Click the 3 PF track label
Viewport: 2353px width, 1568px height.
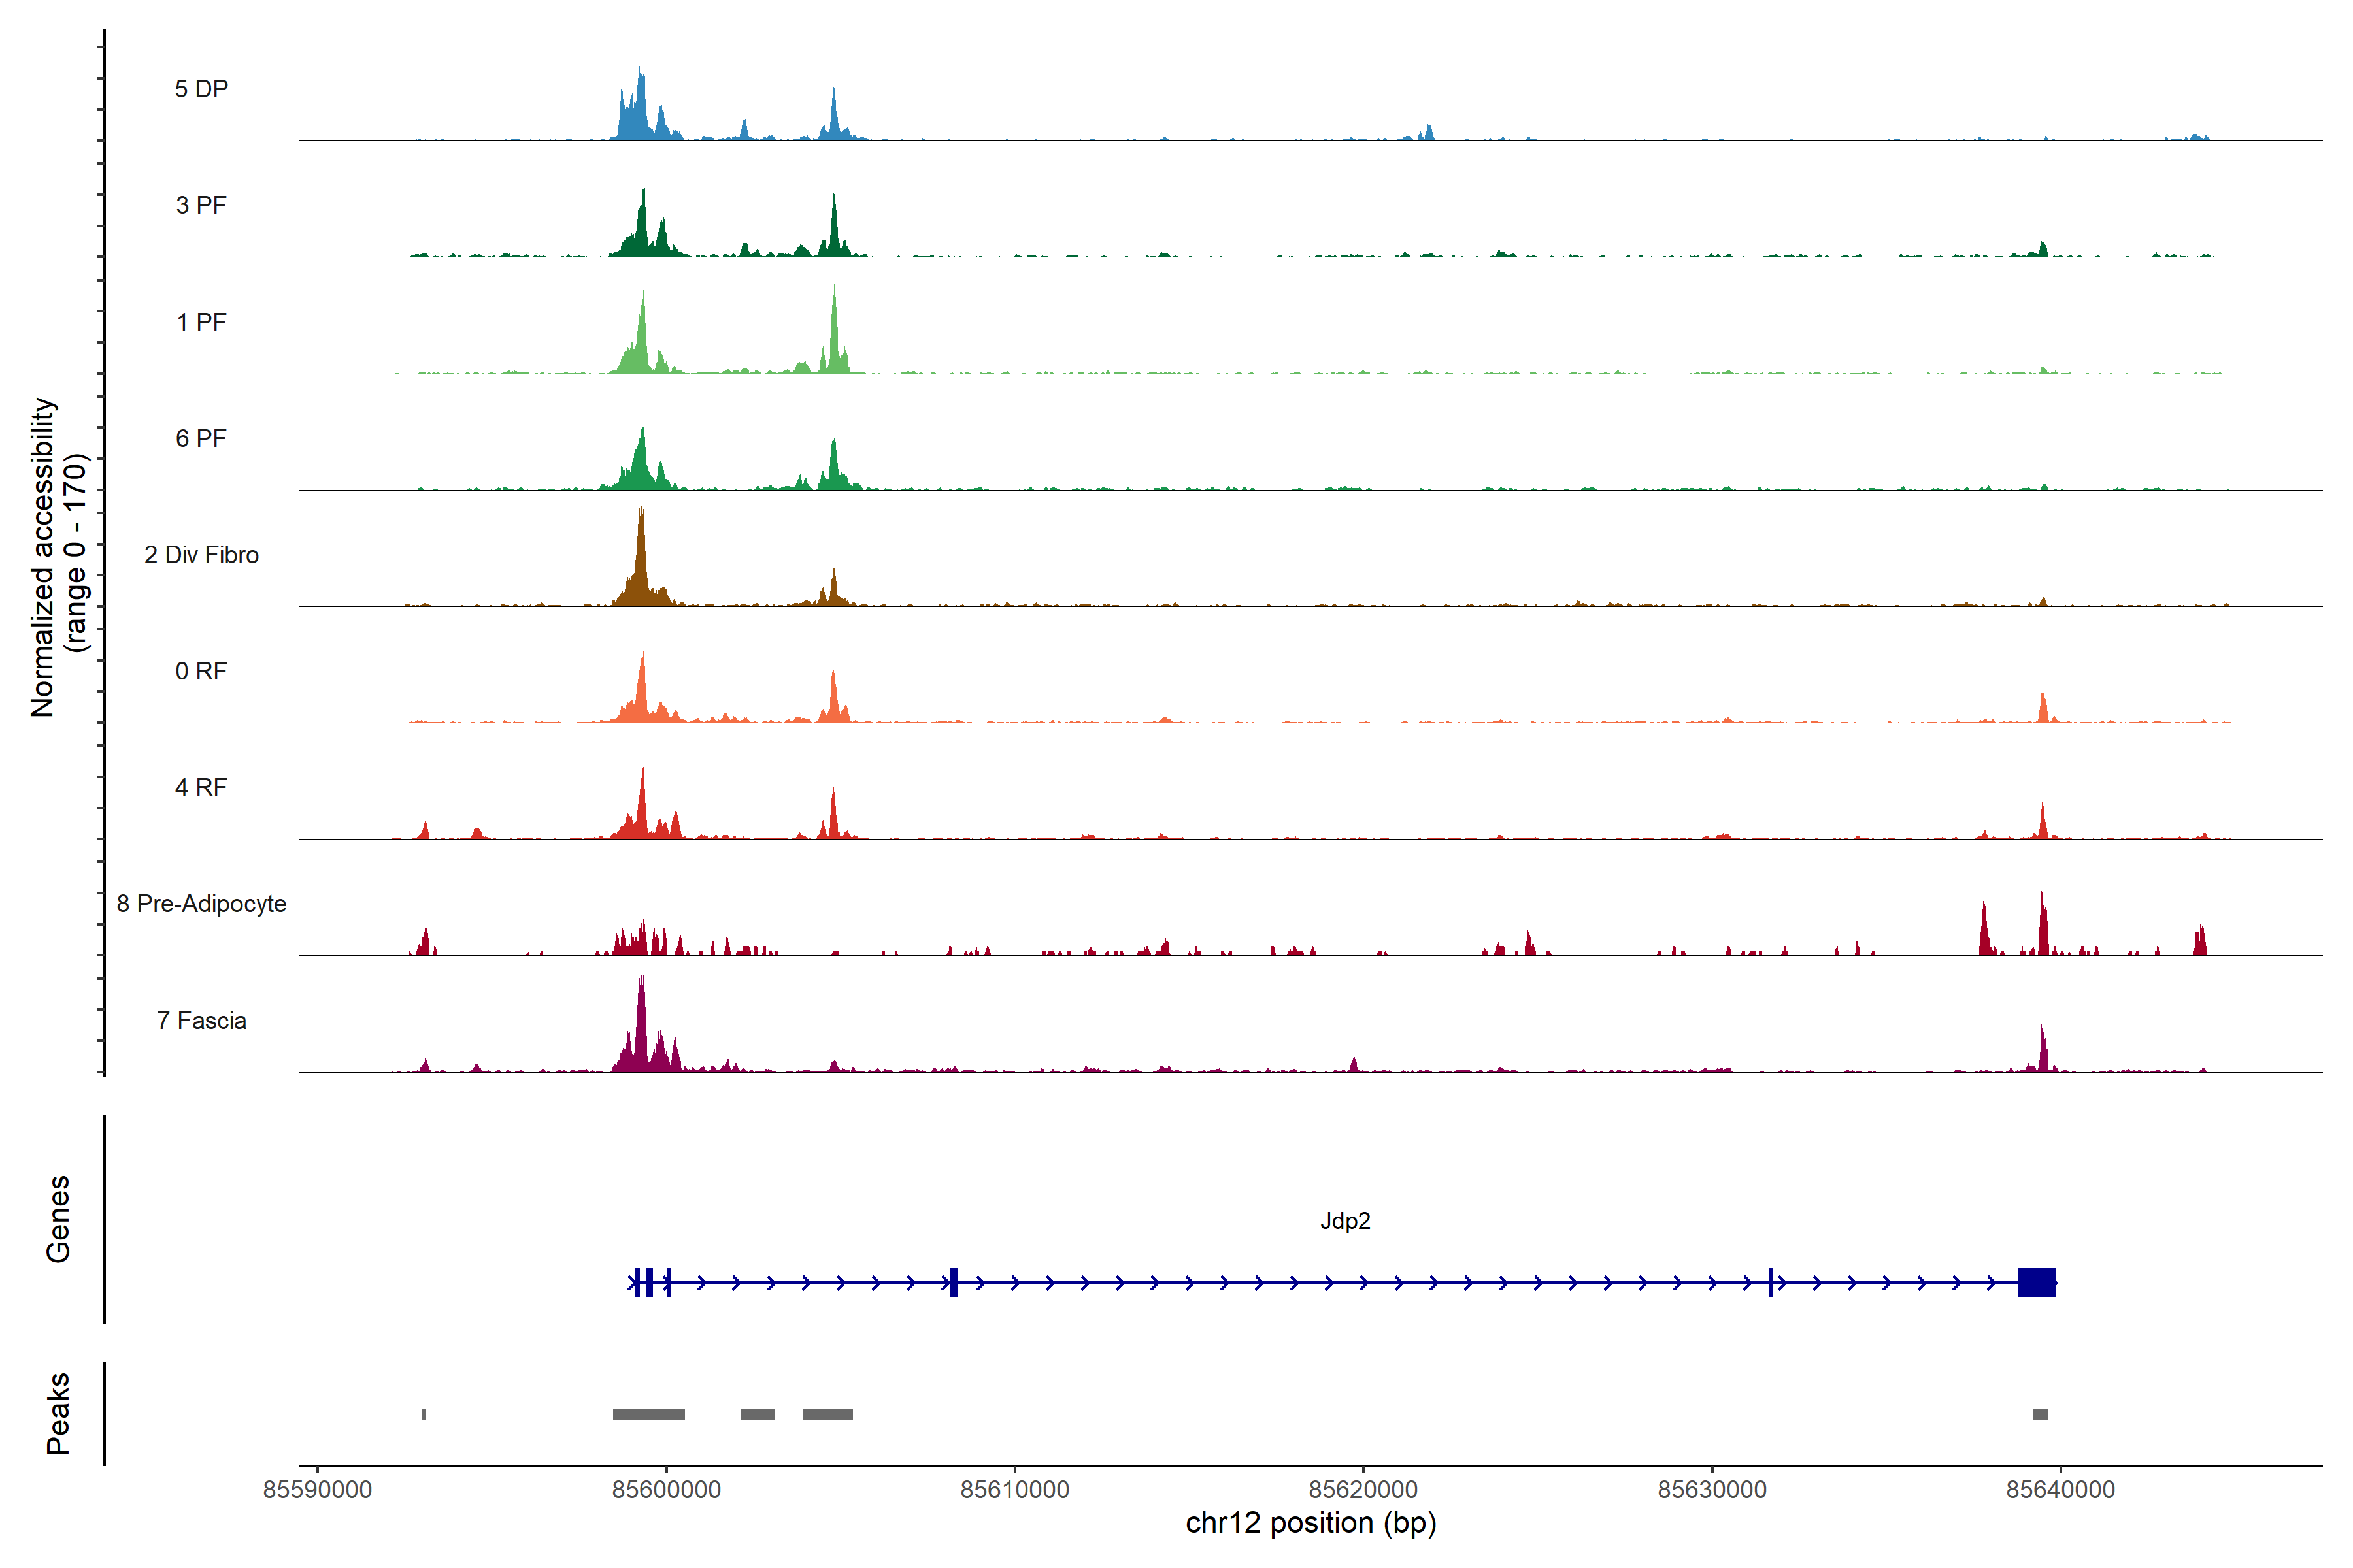[201, 205]
